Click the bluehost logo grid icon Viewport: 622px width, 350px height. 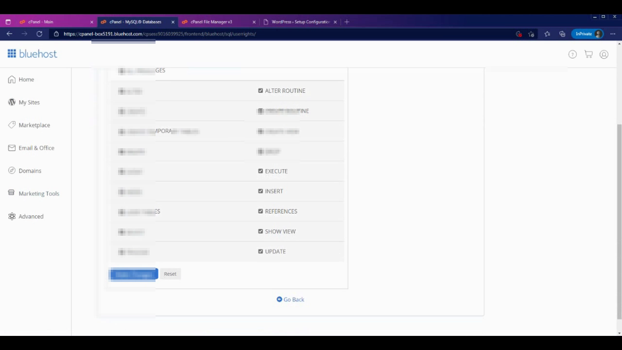pyautogui.click(x=12, y=53)
